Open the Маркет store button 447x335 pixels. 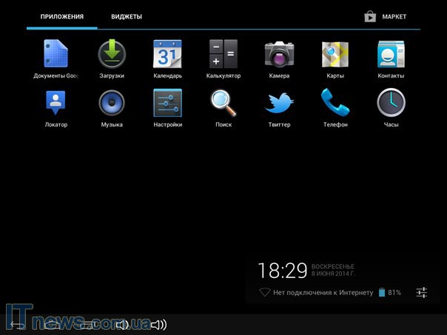386,16
